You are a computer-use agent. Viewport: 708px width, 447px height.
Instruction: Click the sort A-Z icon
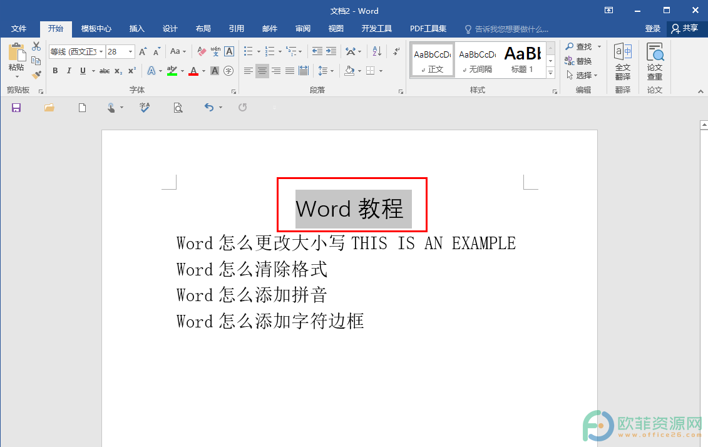(377, 51)
